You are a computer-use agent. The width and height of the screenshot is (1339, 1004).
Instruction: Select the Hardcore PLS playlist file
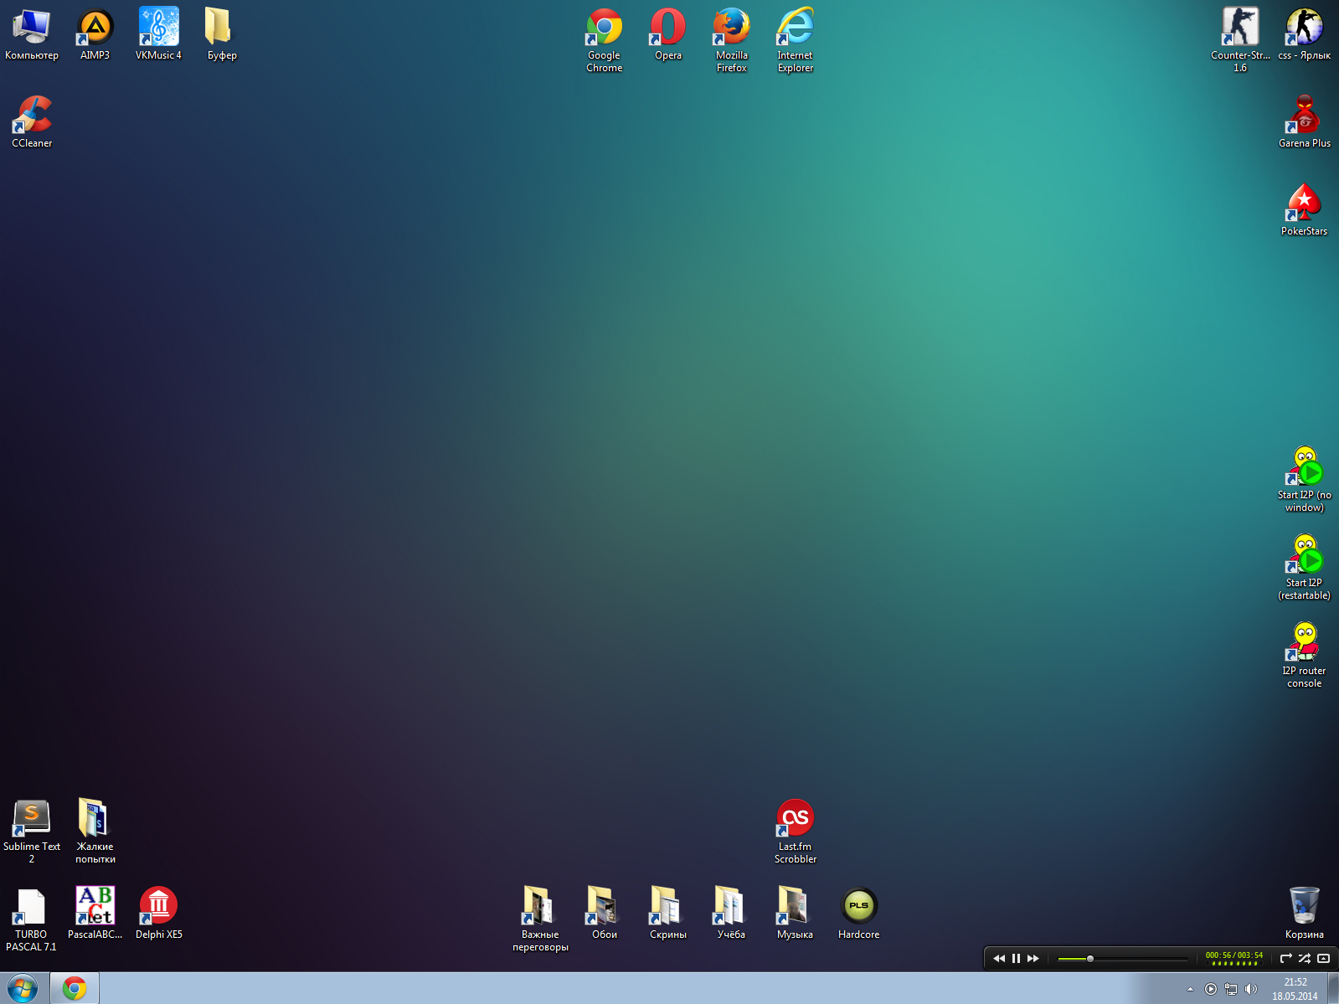858,913
